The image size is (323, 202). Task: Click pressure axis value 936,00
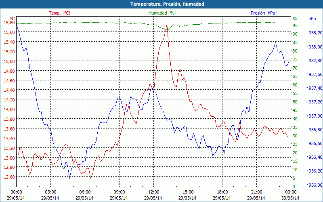click(x=315, y=185)
